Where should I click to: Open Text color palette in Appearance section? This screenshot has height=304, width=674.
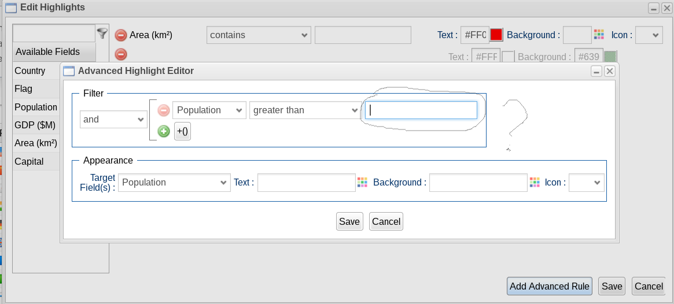pos(362,182)
